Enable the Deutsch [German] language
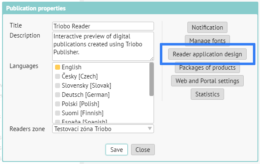Viewport: 260px width, 164px height. pos(58,95)
